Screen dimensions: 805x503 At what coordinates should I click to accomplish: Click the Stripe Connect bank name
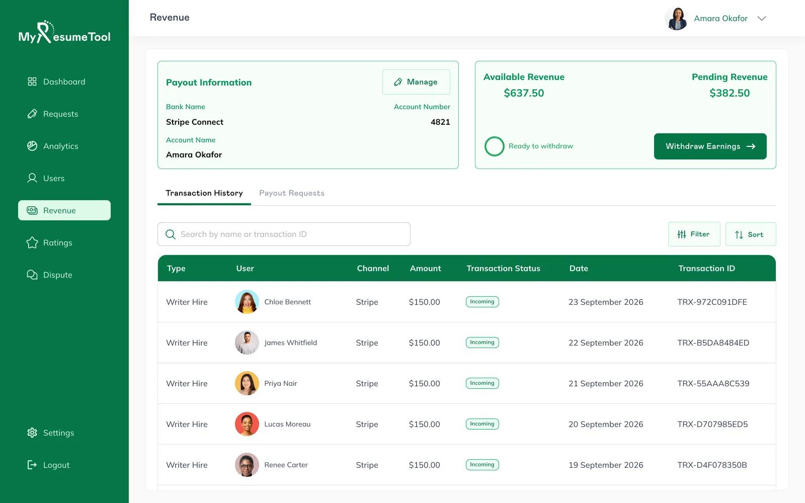(195, 122)
